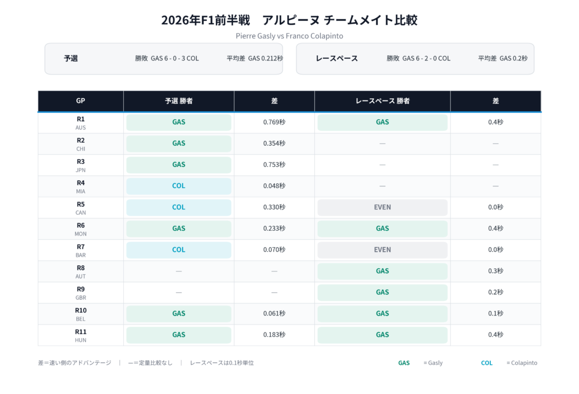This screenshot has height=394, width=579.
Task: Click the レースペース 勝者 column header
Action: (383, 100)
